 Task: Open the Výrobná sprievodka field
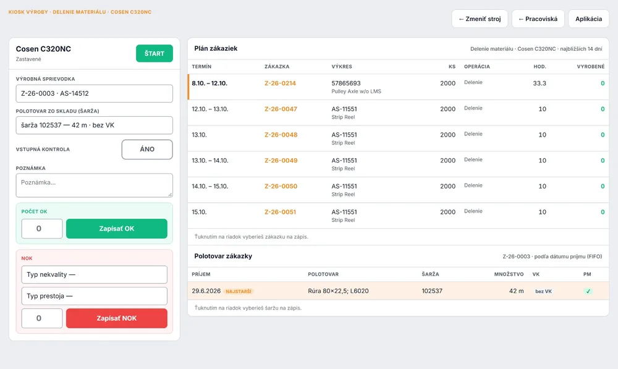point(94,93)
